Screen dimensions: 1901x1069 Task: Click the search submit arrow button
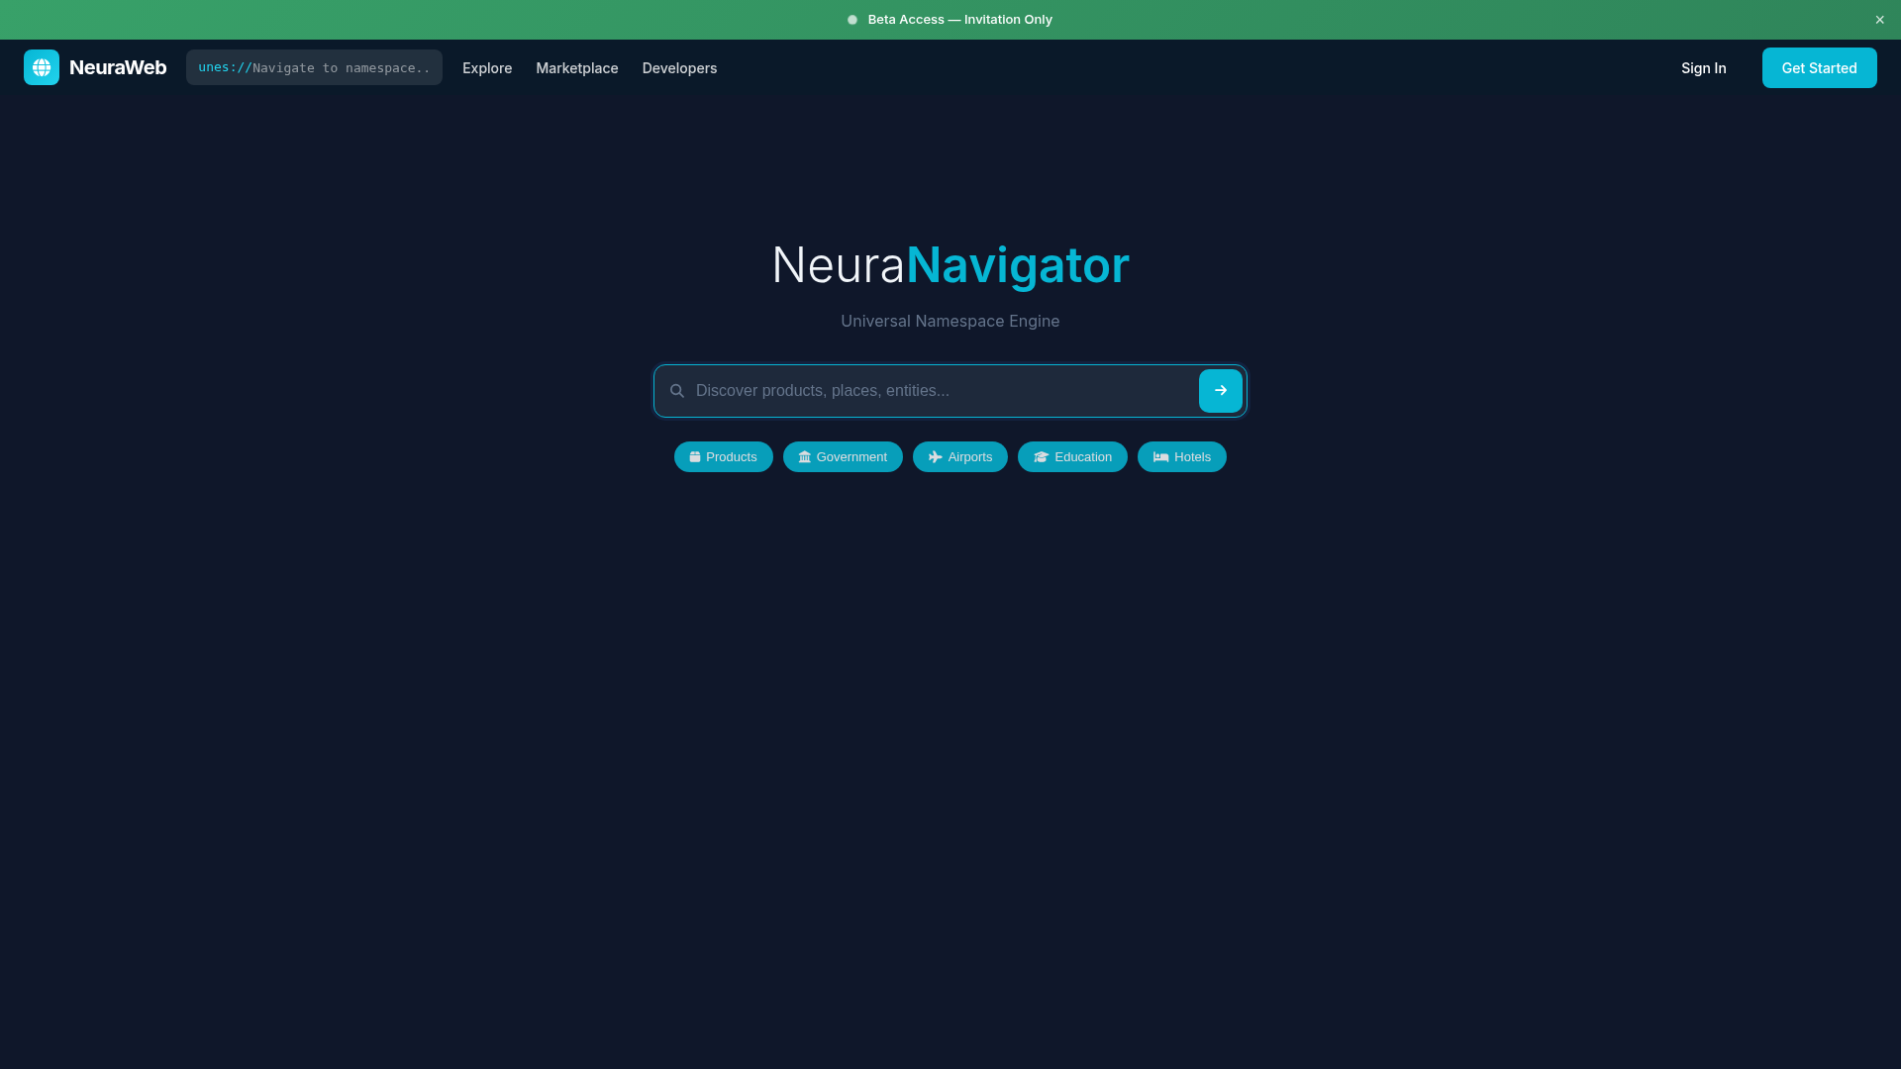[1220, 391]
